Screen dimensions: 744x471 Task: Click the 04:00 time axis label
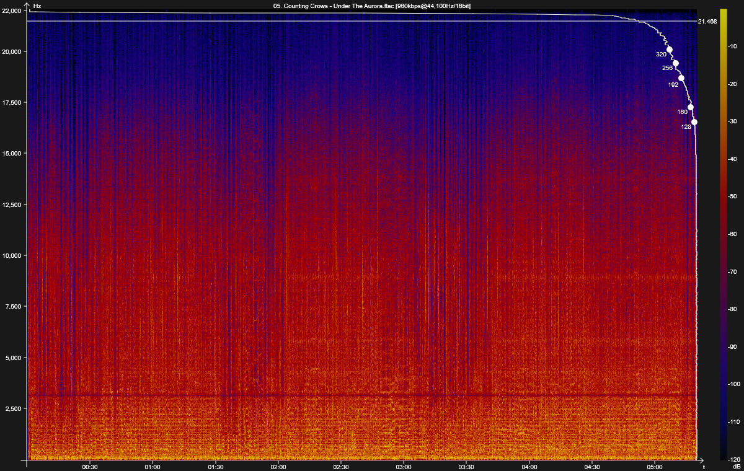click(529, 467)
